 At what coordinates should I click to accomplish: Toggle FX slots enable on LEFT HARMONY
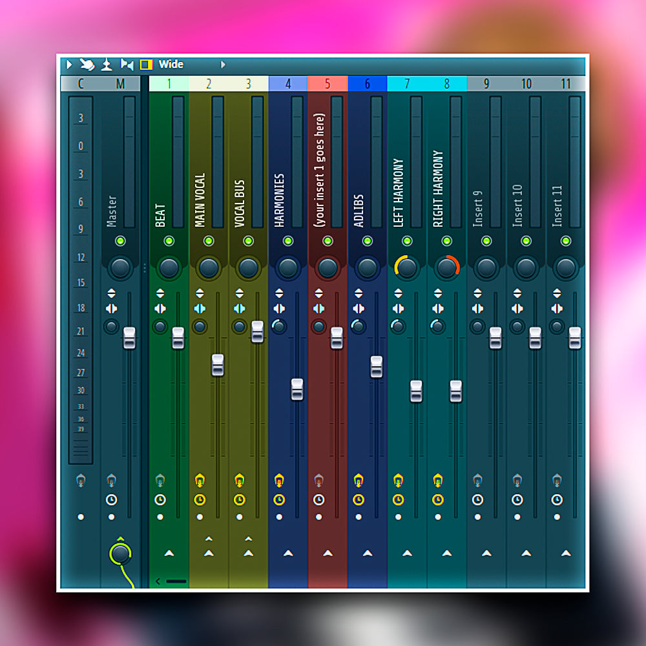click(x=398, y=481)
